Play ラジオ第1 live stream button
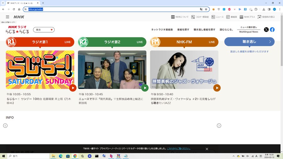 pos(73,88)
